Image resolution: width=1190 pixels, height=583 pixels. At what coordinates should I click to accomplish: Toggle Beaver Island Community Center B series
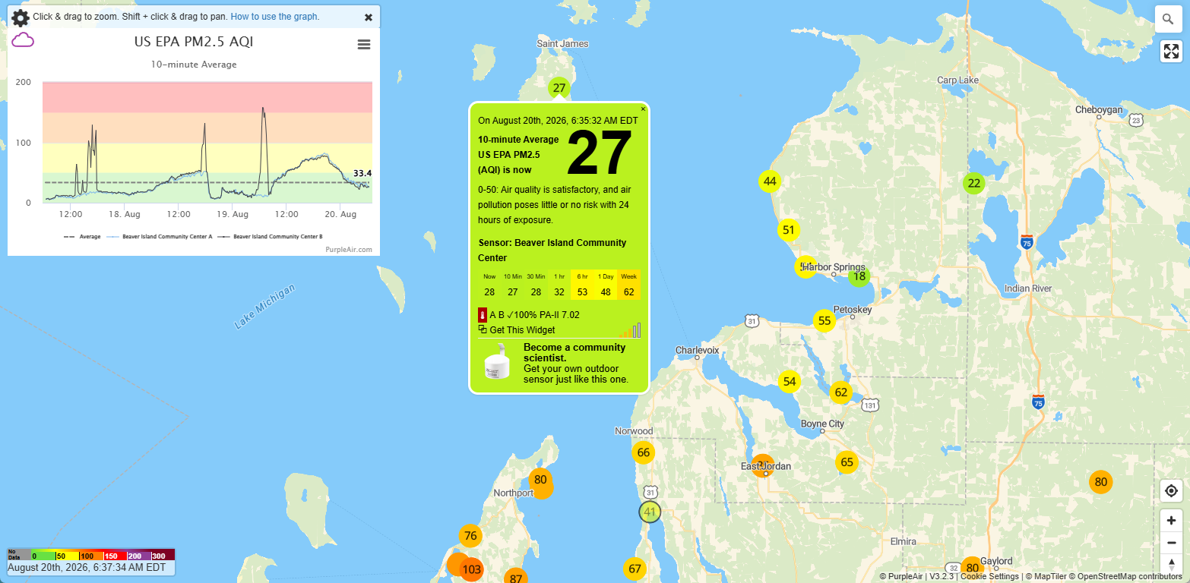click(x=271, y=236)
